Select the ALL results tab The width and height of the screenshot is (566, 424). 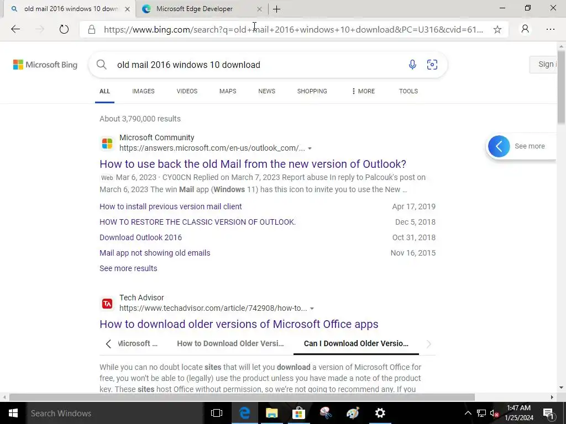(104, 91)
